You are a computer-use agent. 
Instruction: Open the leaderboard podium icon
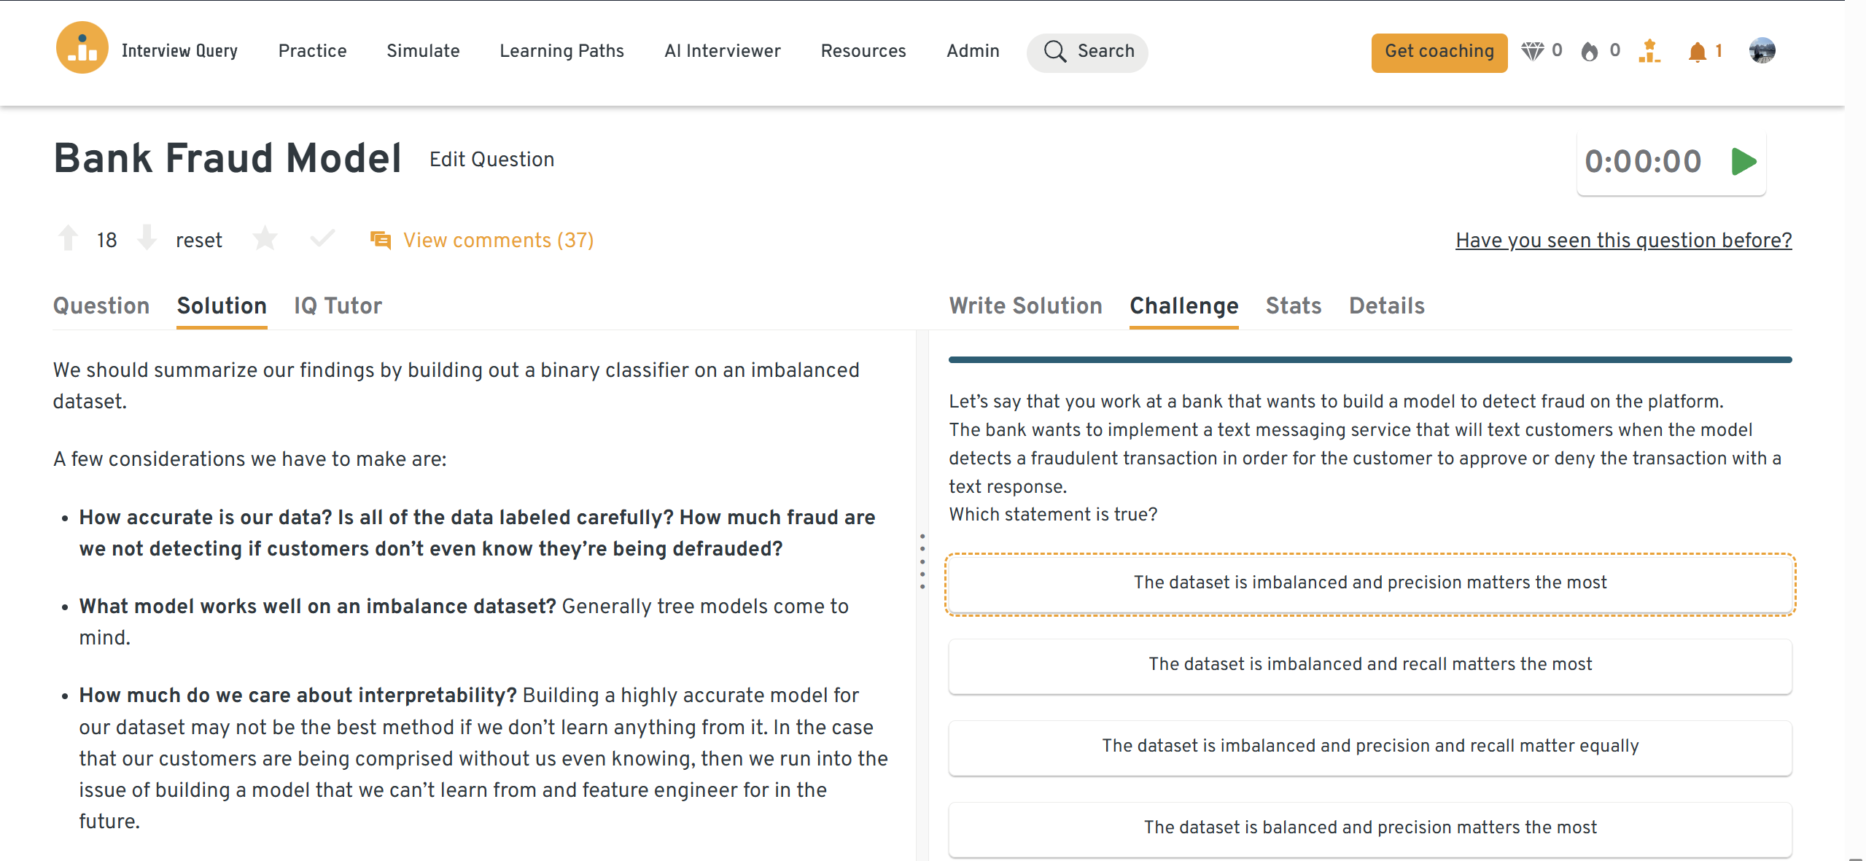(1649, 51)
